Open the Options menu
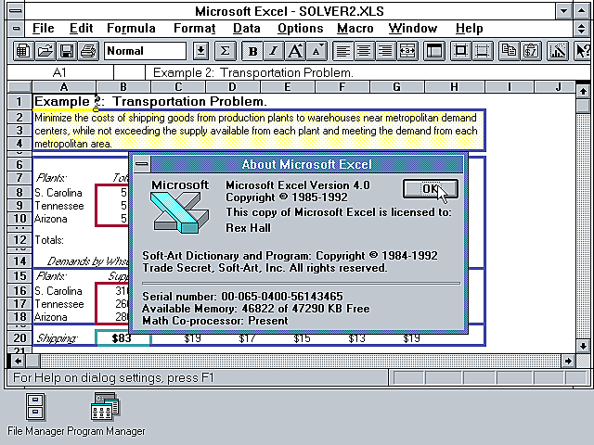Screen dimensions: 594x445 [x=300, y=29]
